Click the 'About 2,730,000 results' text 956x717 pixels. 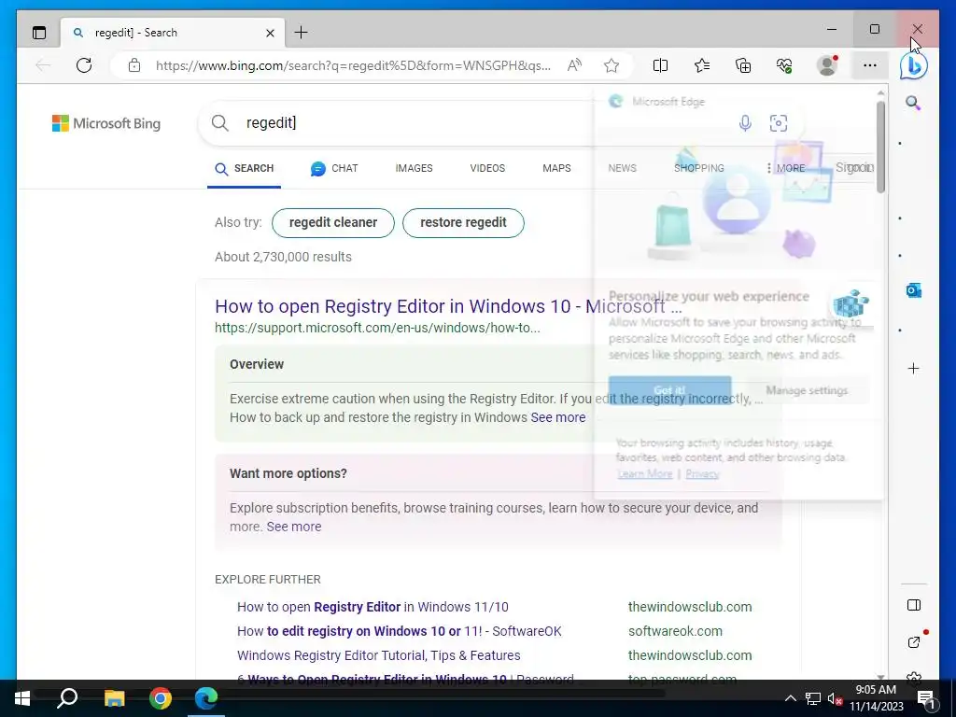coord(283,257)
